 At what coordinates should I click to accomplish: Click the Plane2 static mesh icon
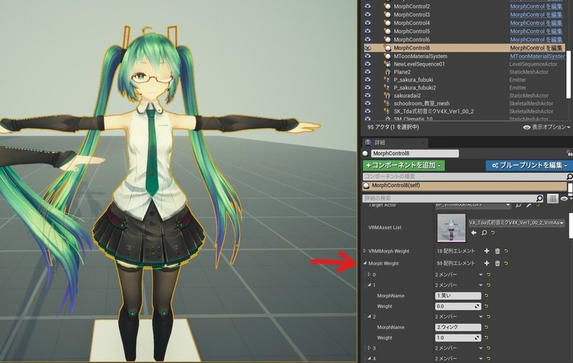click(x=387, y=72)
